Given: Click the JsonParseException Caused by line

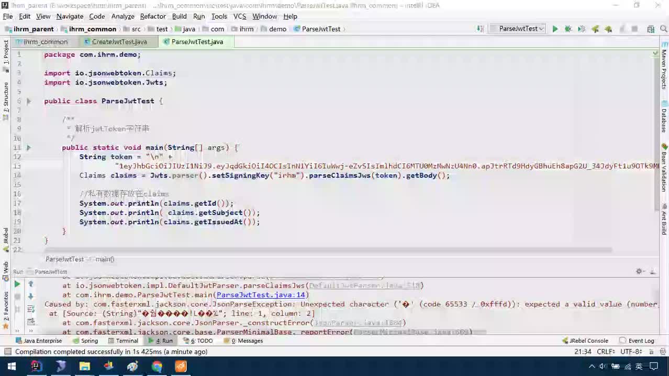Looking at the screenshot, I should (x=351, y=304).
